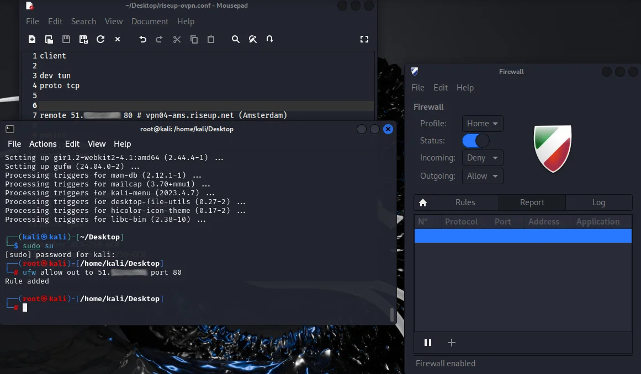The image size is (641, 374).
Task: Click the Firewall shield logo image
Action: (x=553, y=148)
